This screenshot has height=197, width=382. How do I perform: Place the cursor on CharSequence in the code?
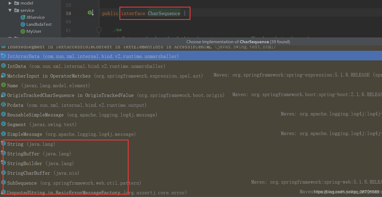click(x=164, y=13)
